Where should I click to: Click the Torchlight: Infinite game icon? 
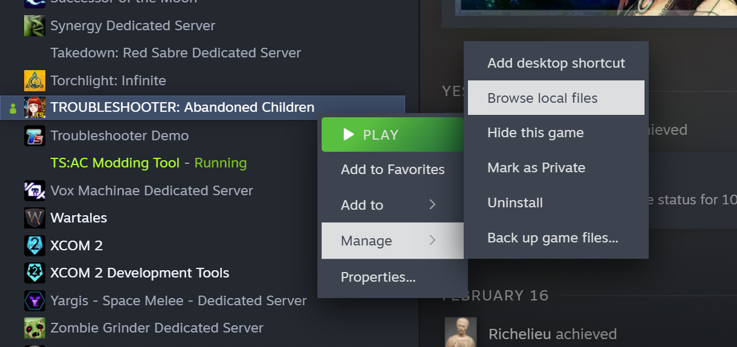(x=34, y=80)
